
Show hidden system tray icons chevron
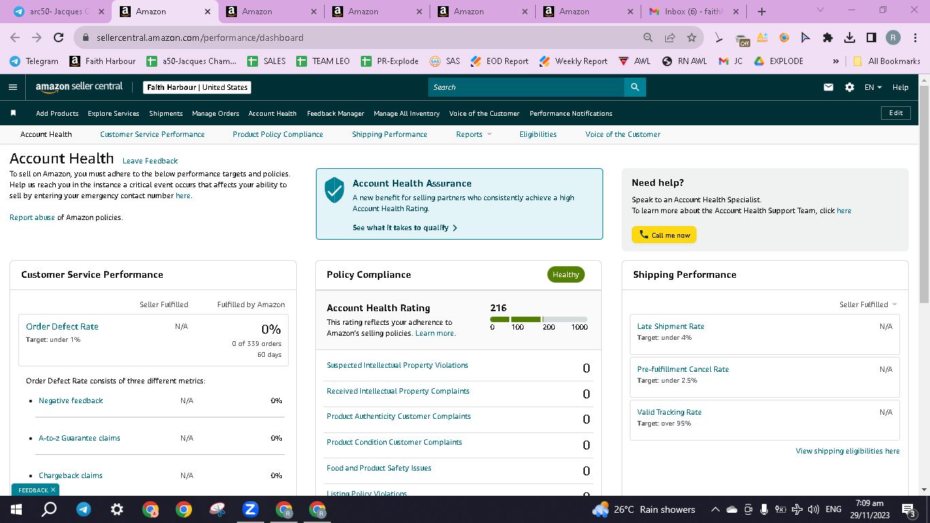pos(715,509)
